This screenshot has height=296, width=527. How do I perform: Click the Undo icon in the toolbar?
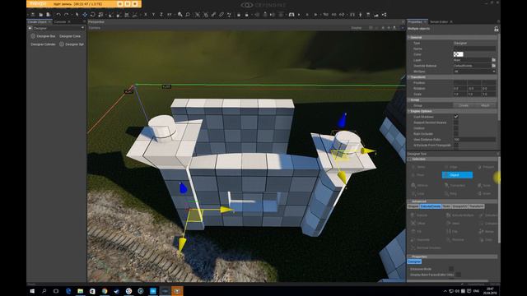tap(58, 15)
